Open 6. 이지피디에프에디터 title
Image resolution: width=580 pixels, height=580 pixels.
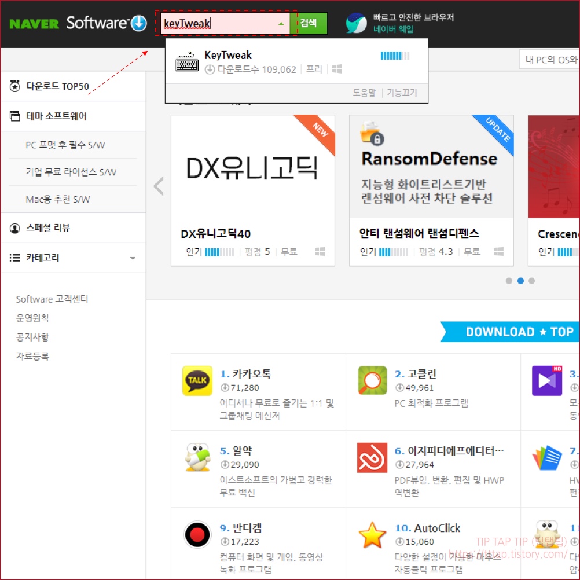449,451
